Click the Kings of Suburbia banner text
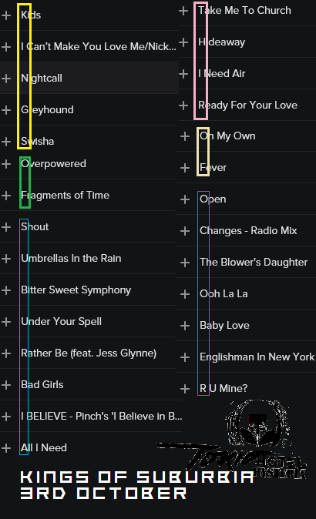This screenshot has width=316, height=519. tap(136, 485)
